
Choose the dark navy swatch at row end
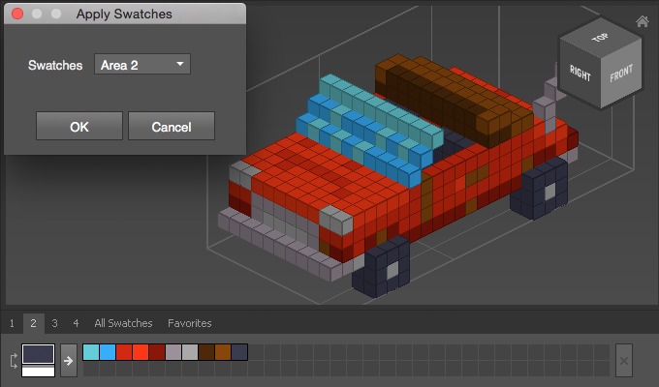[x=239, y=352]
